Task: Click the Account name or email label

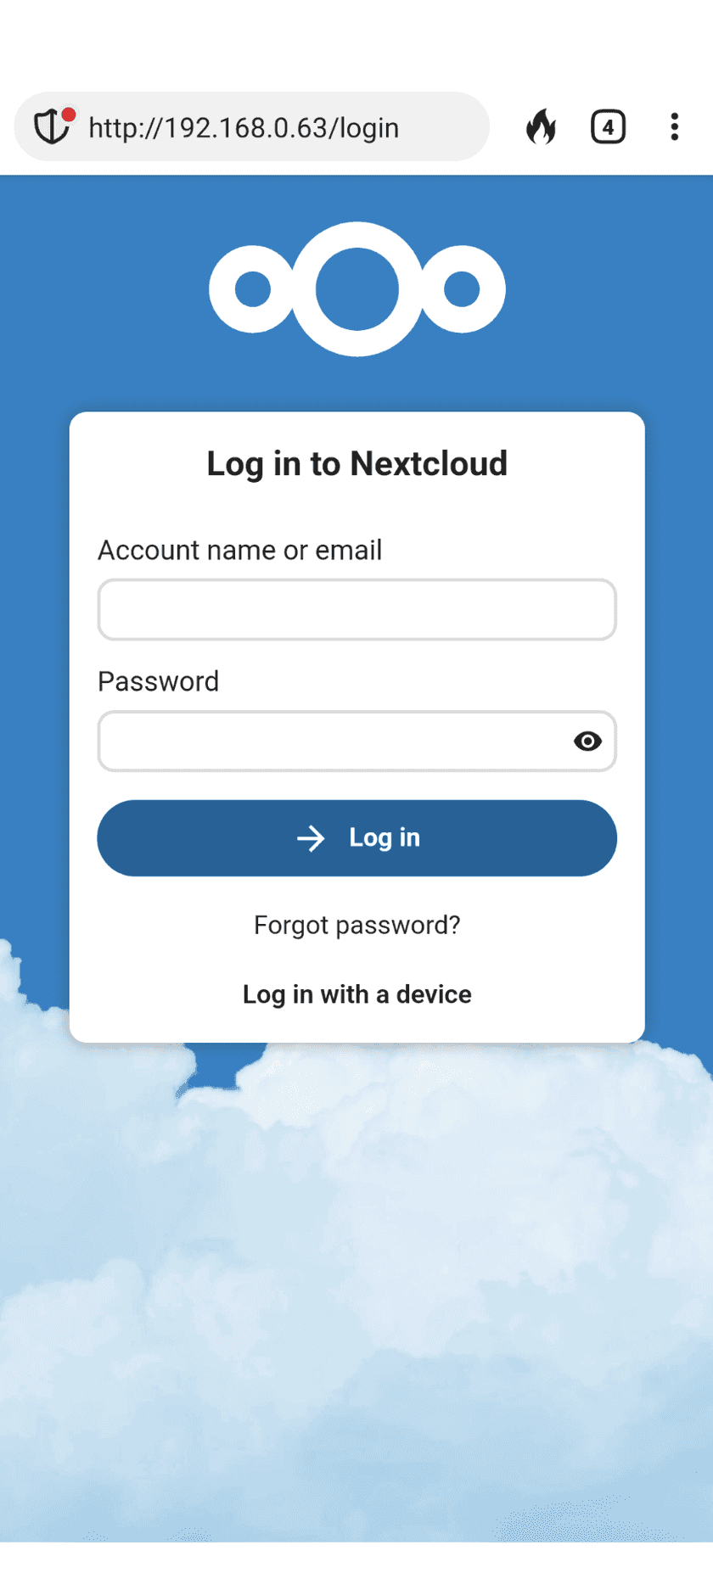Action: pyautogui.click(x=240, y=550)
